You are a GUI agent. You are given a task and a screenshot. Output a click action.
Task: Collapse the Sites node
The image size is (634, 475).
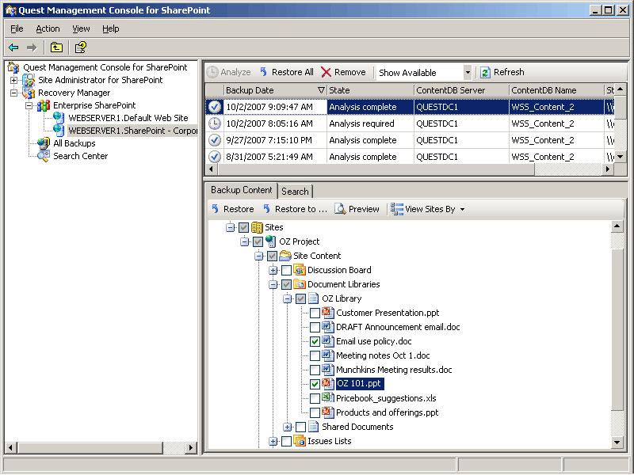[230, 227]
